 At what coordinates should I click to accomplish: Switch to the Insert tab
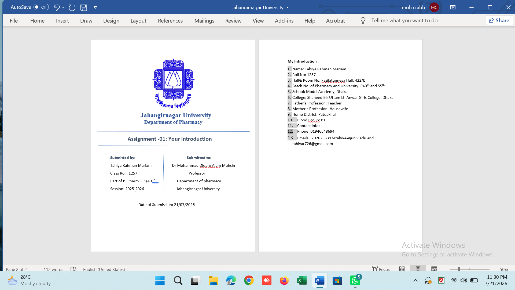tap(62, 21)
